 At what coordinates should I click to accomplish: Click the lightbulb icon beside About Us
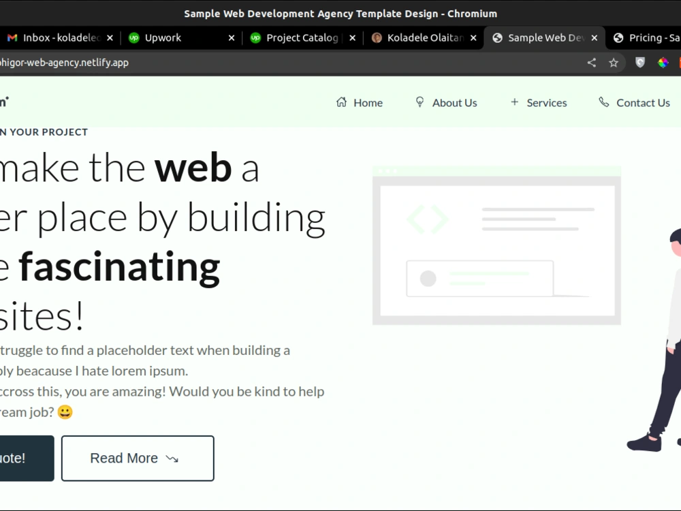419,102
